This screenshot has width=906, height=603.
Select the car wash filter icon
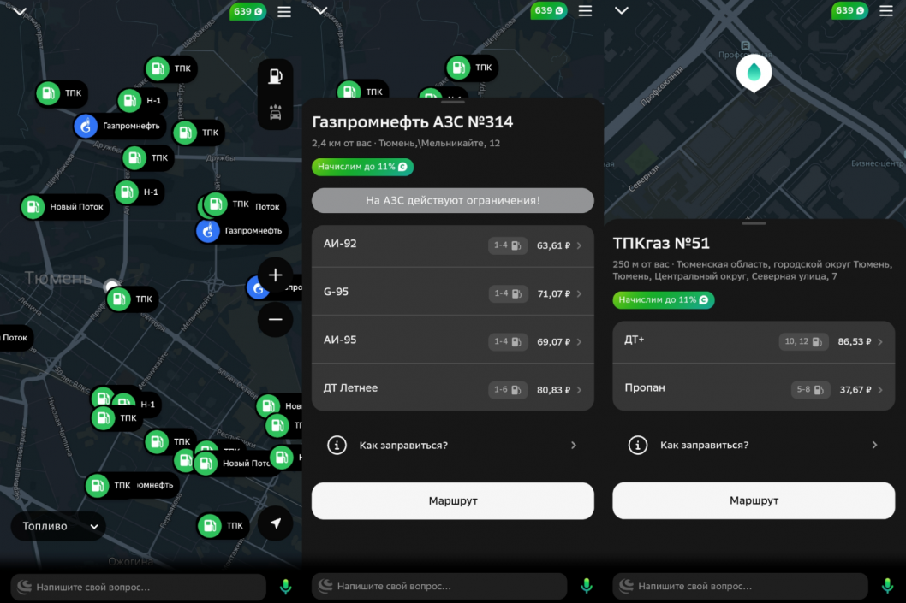[275, 112]
